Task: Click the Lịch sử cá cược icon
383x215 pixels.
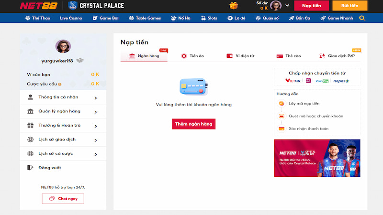Action: [x=30, y=153]
